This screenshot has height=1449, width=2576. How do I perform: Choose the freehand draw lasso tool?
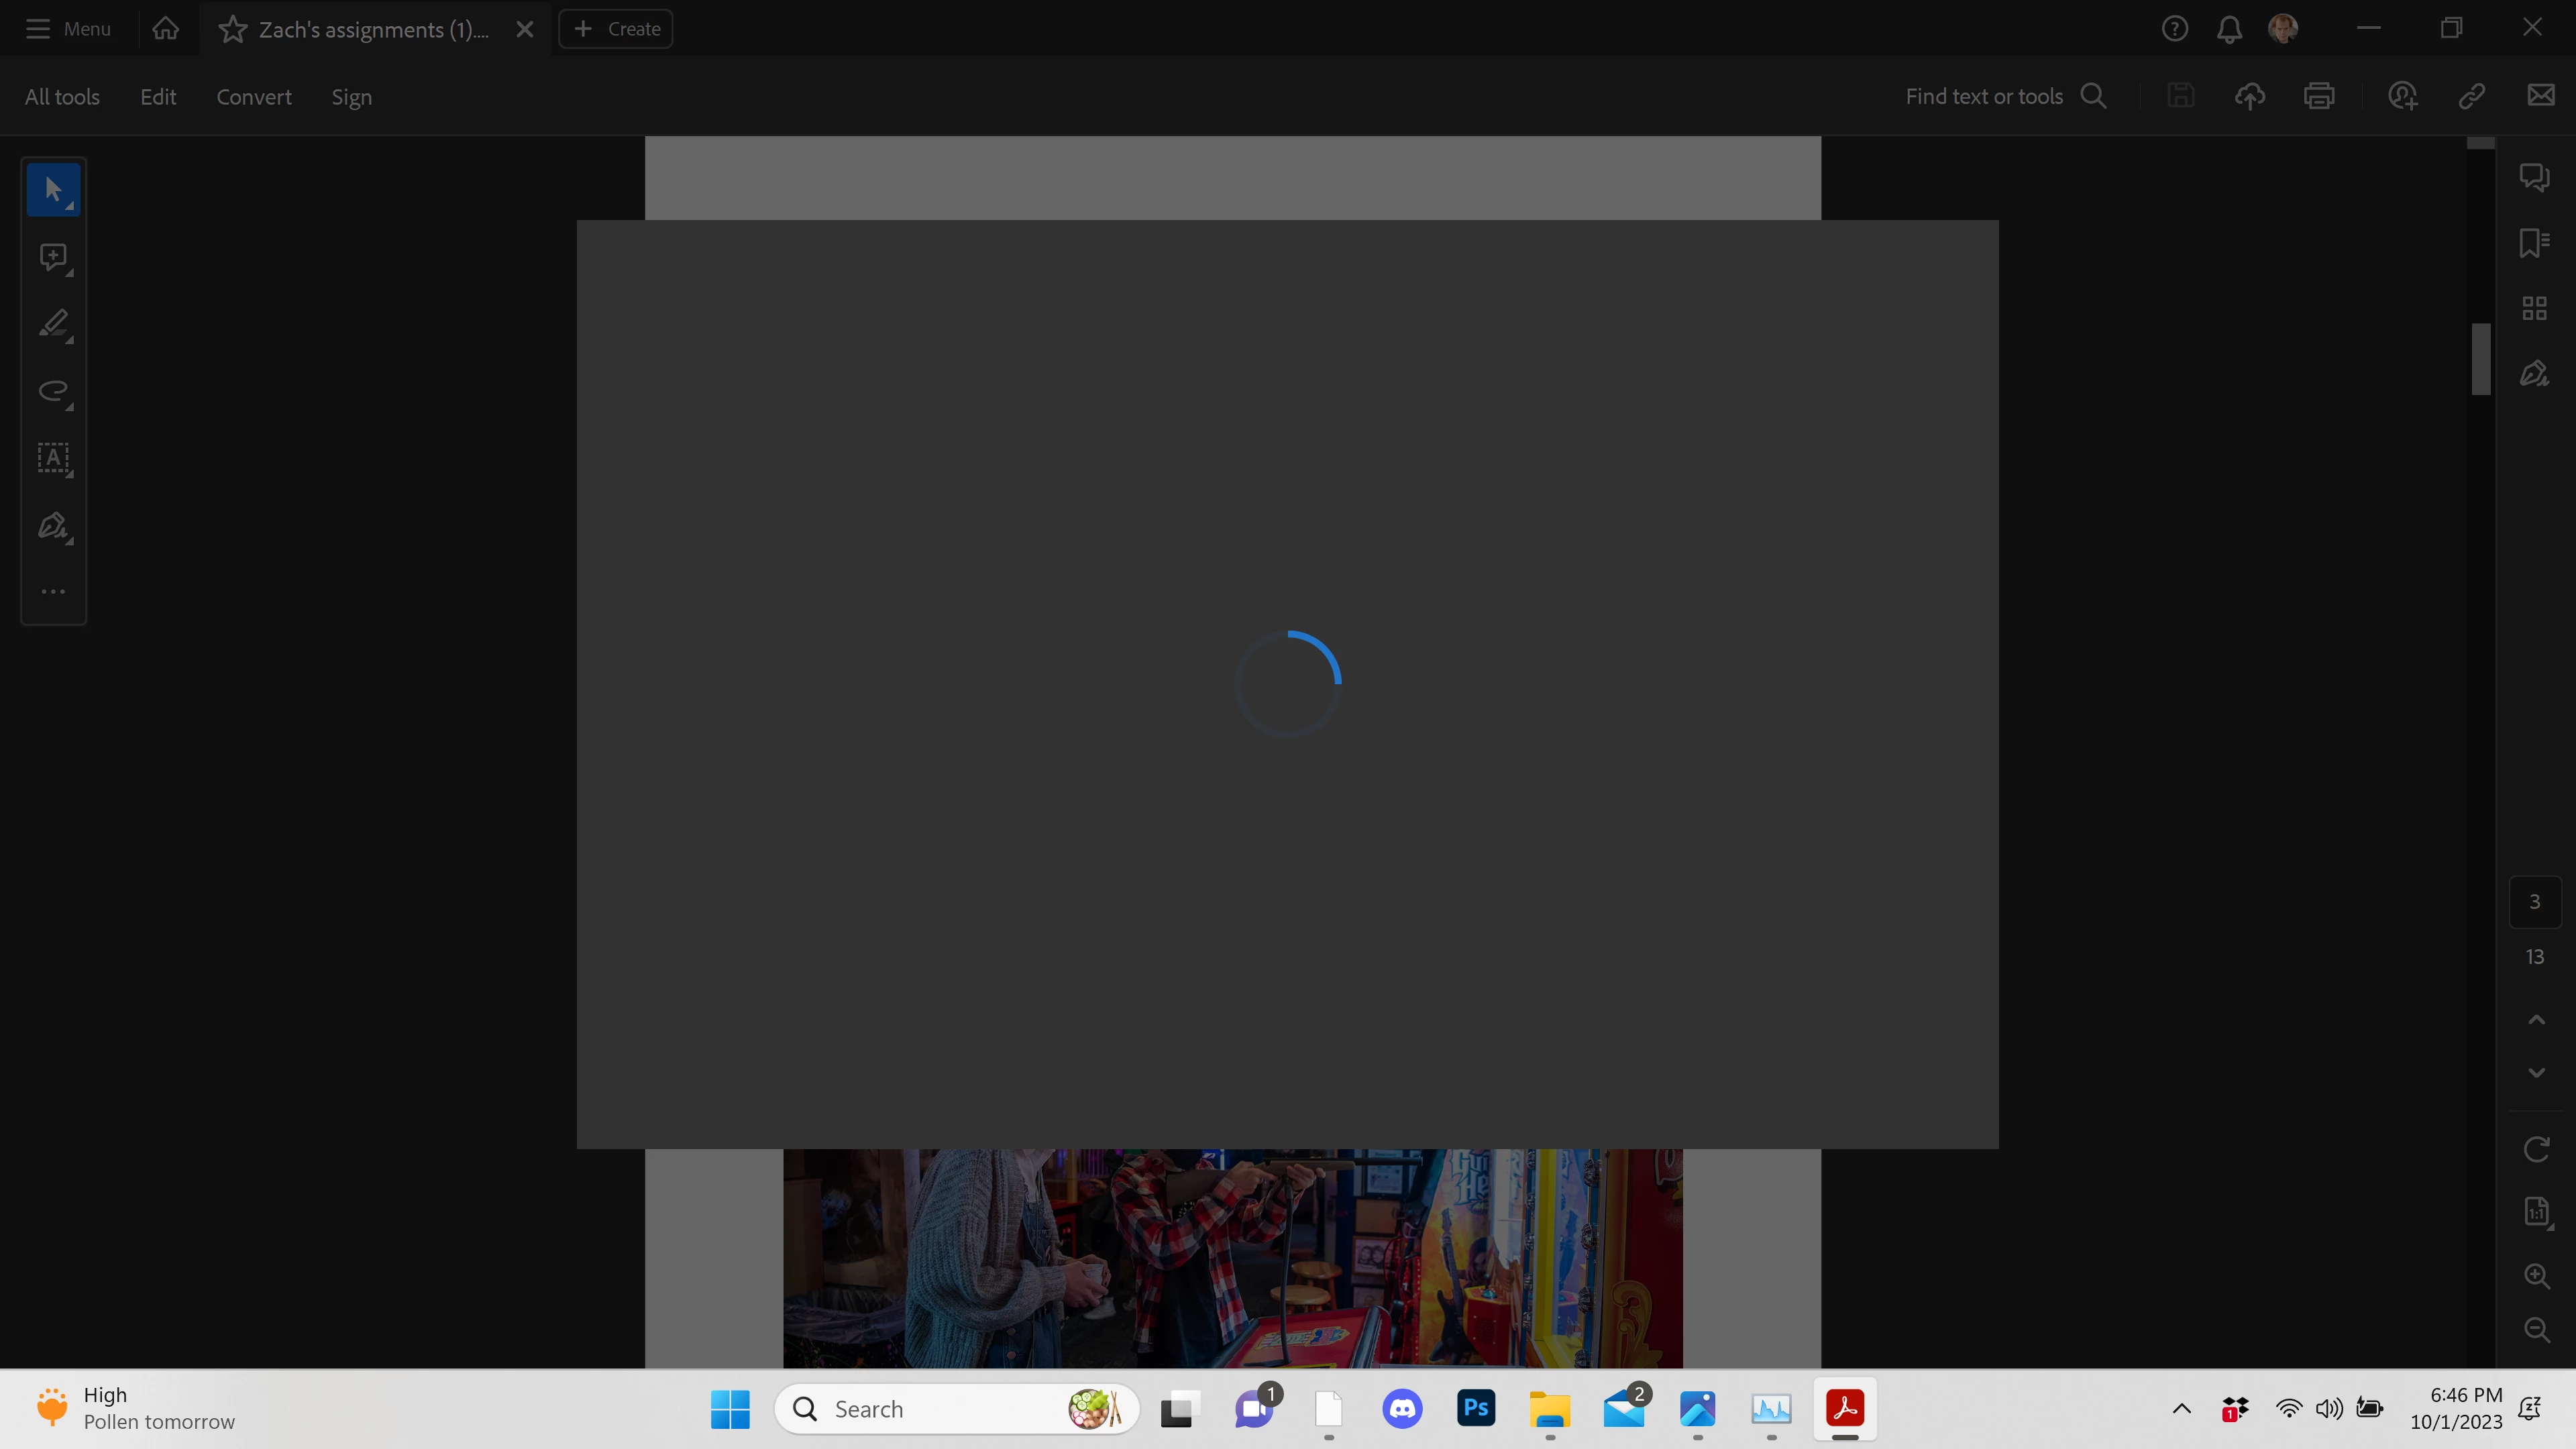click(x=53, y=391)
